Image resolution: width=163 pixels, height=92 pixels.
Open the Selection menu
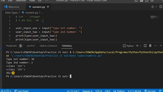click(21, 1)
